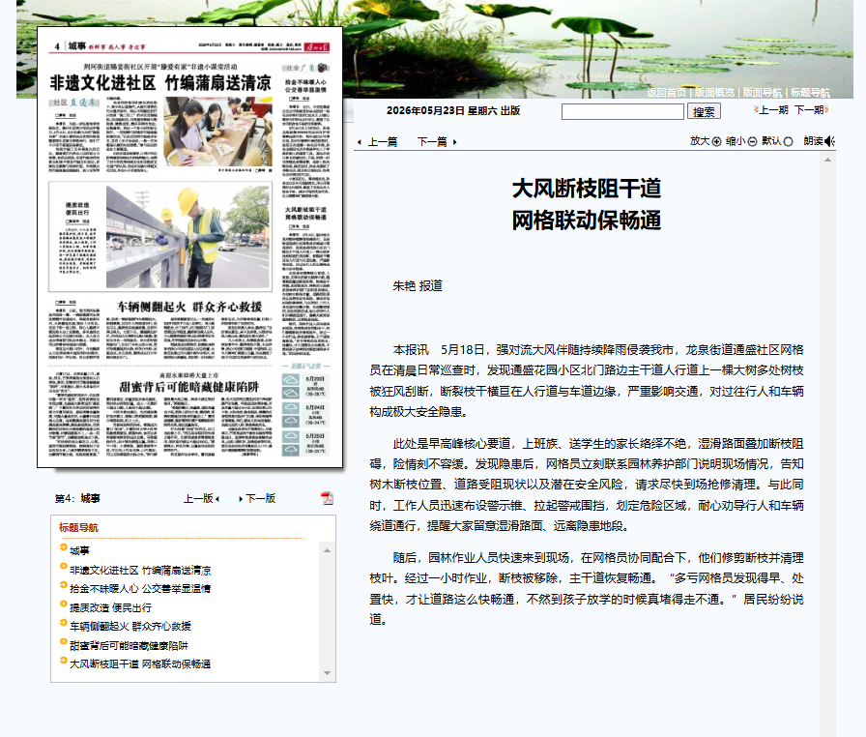The width and height of the screenshot is (866, 737).
Task: Click title list scrollbar down arrow
Action: click(327, 673)
